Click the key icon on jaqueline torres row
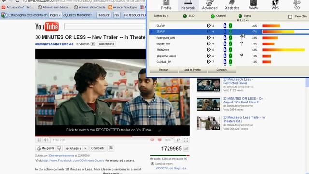 point(242,56)
